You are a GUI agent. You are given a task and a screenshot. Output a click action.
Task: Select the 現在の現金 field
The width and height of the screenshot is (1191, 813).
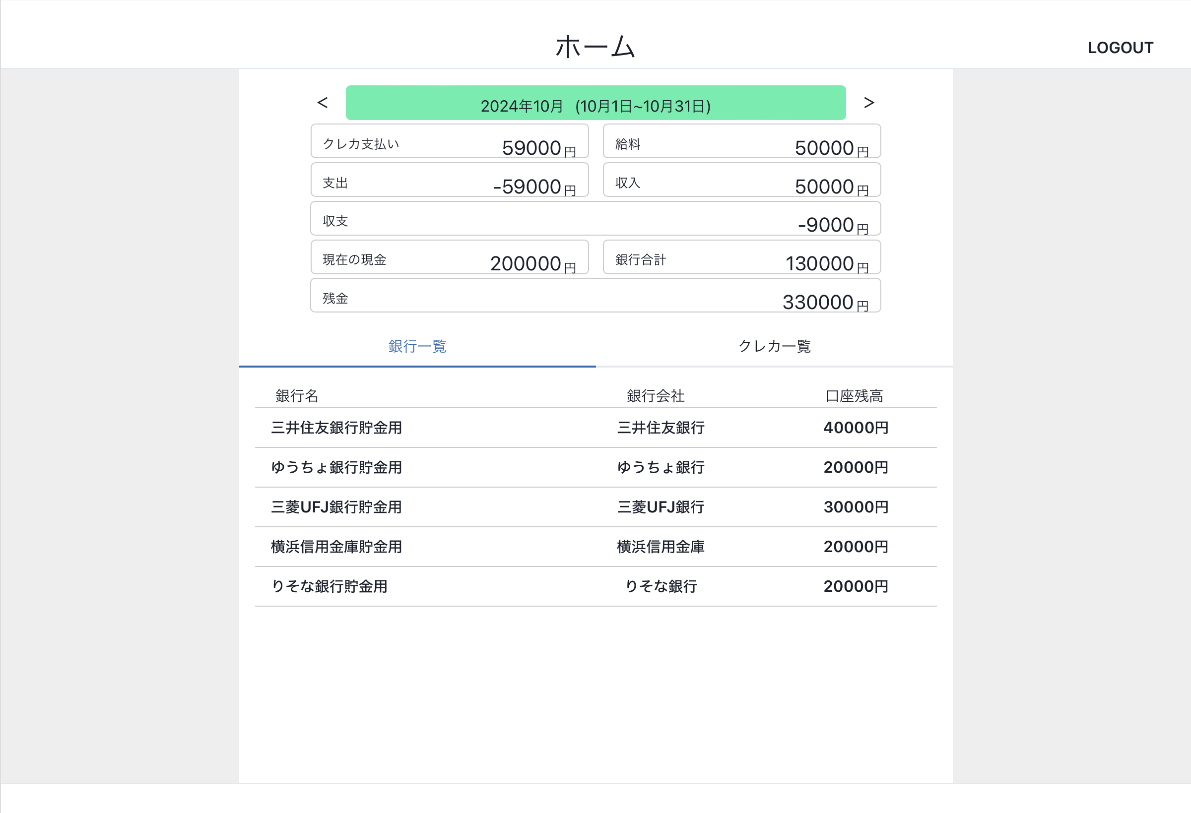pos(450,257)
